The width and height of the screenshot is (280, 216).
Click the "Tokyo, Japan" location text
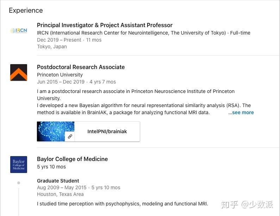(x=52, y=47)
